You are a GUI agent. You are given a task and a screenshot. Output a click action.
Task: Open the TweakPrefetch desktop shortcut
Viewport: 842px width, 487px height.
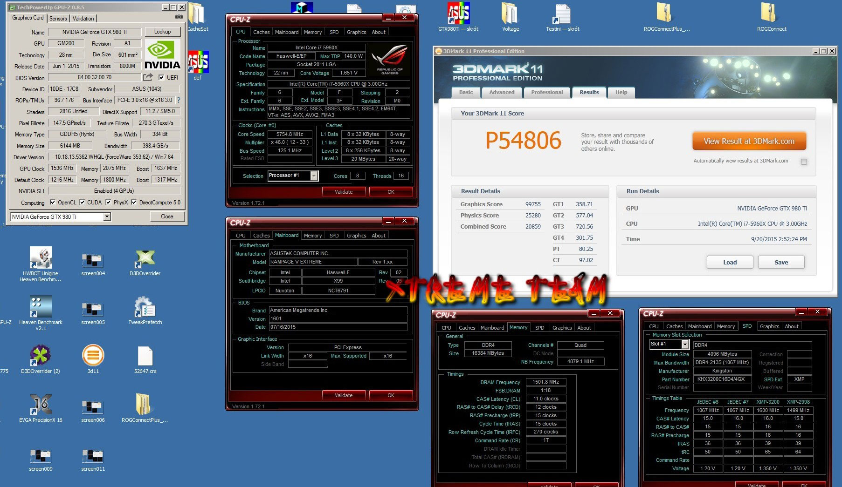point(145,308)
